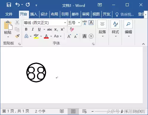Switch to the 引用 tab
This screenshot has width=148, height=115.
(x=65, y=14)
